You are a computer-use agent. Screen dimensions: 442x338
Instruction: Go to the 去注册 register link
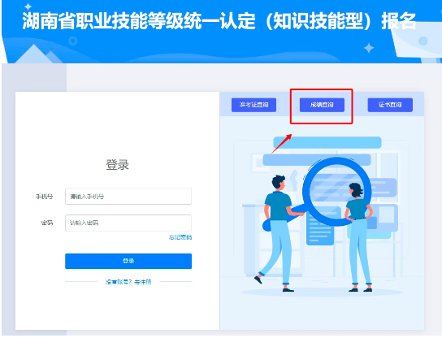[x=143, y=282]
